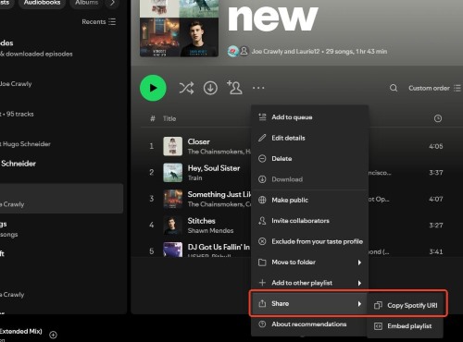Select the highlighted Crawly sidebar playlist
This screenshot has width=463, height=342.
61,199
